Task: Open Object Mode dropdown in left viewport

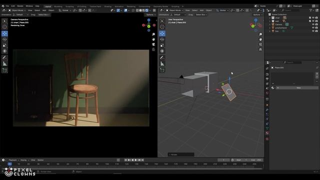Action: [x=17, y=10]
